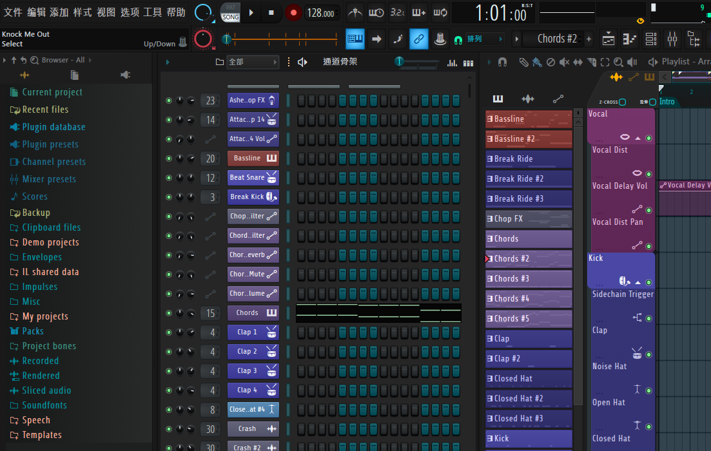Open the 帮助 menu

tap(176, 12)
